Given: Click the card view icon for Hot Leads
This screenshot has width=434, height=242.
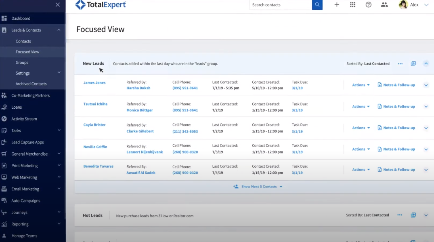Looking at the screenshot, I should [413, 215].
